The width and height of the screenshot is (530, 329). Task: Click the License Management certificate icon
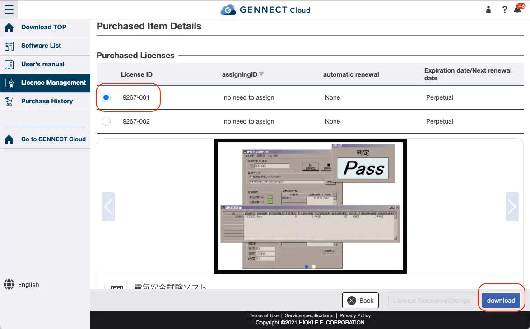point(9,83)
